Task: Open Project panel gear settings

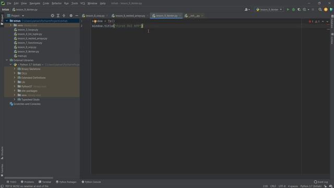Action: (x=71, y=16)
